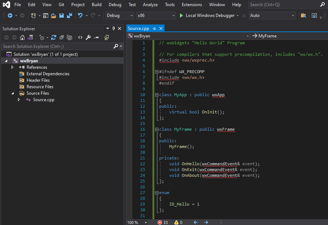Open the File menu
The width and height of the screenshot is (328, 225).
coord(18,5)
